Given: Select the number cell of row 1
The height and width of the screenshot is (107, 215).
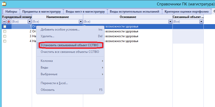Looking at the screenshot, I should click(x=21, y=26).
